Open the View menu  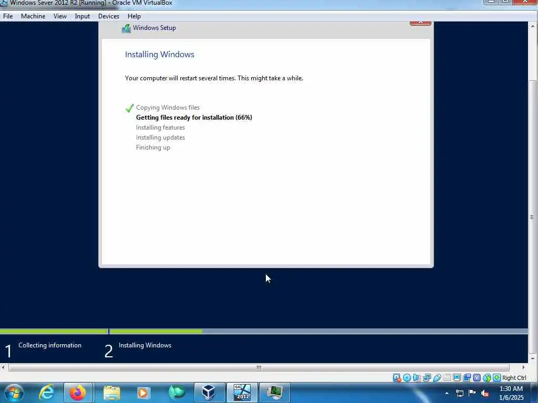pyautogui.click(x=60, y=16)
